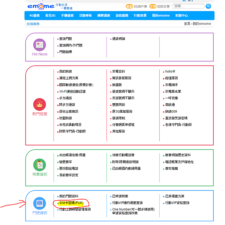This screenshot has width=225, height=225.
Task: Open the 我的emome menu in the blue bar
Action: coord(161,15)
